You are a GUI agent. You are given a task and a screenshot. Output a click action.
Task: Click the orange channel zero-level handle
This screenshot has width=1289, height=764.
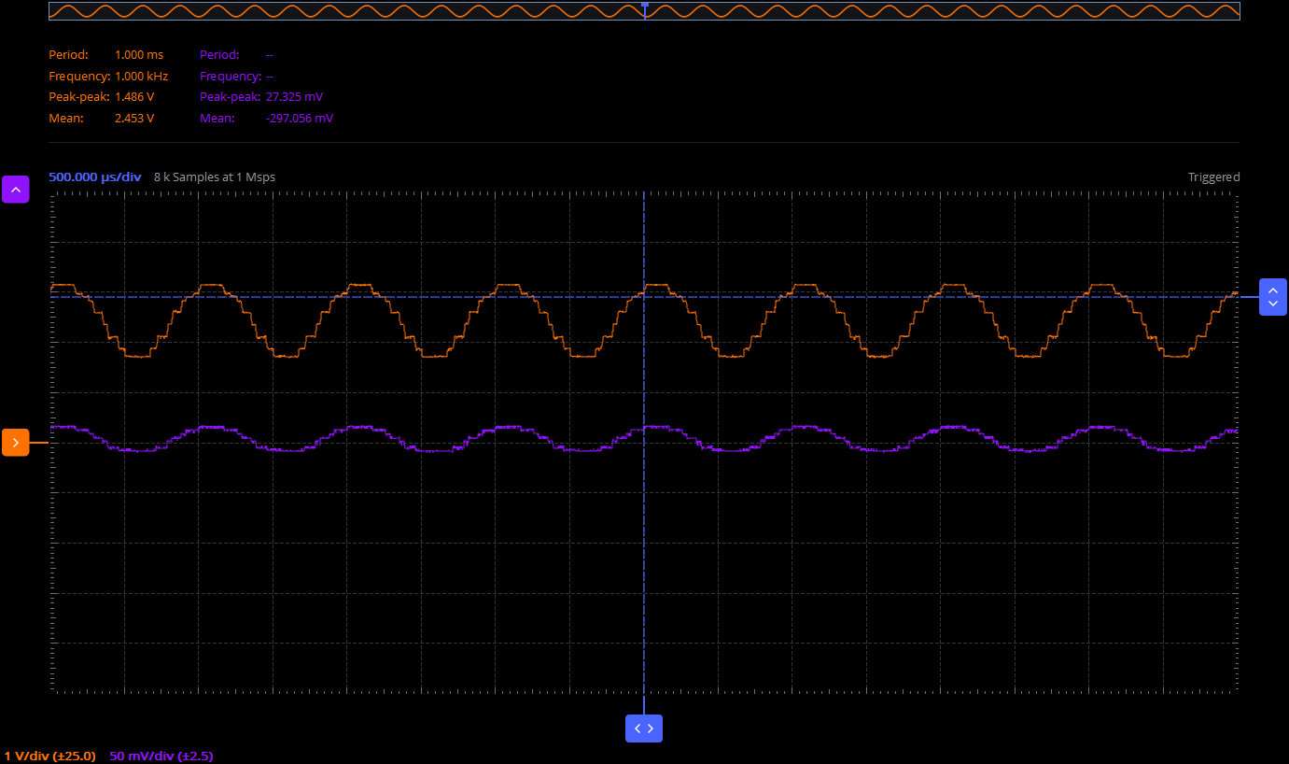(16, 442)
